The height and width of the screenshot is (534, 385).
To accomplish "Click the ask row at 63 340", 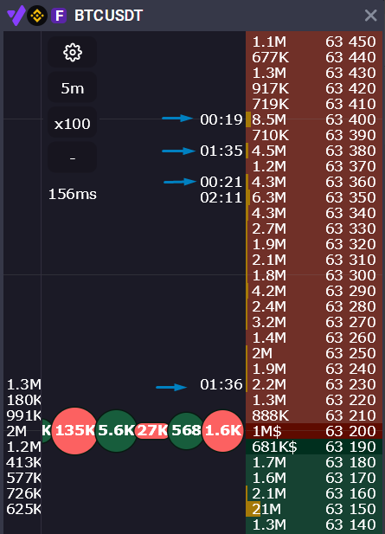I will [314, 213].
